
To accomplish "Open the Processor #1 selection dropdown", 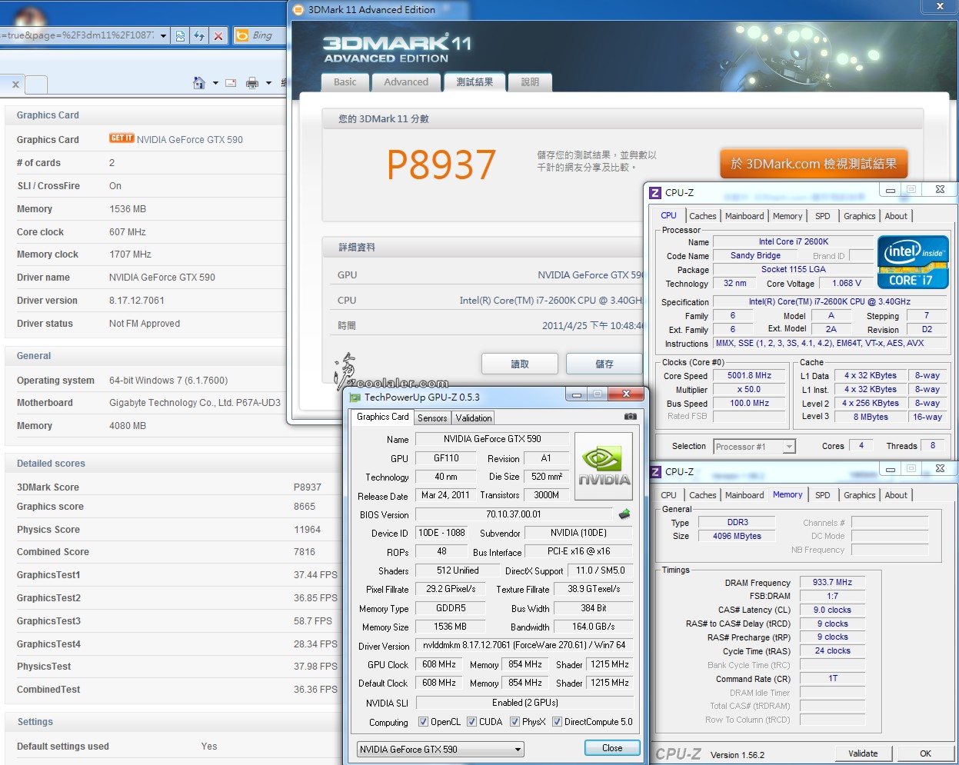I will point(754,447).
